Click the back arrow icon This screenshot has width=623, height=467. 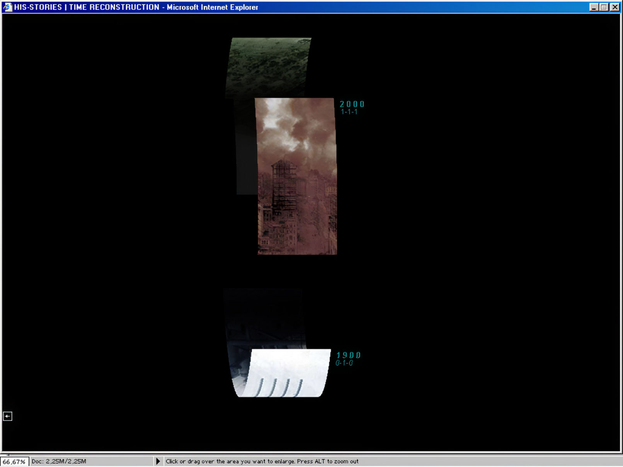(7, 416)
